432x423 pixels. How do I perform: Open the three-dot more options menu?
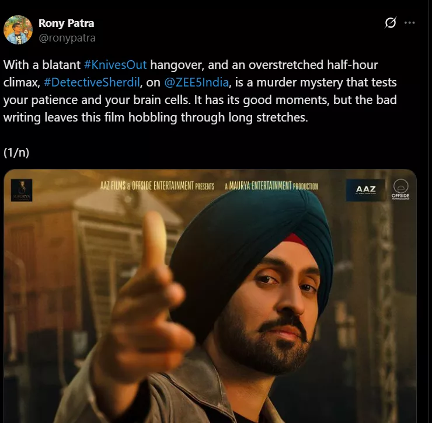(x=410, y=23)
